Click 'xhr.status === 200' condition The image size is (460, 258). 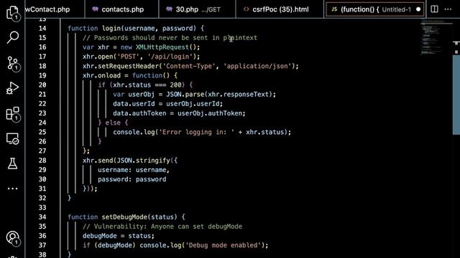[147, 85]
